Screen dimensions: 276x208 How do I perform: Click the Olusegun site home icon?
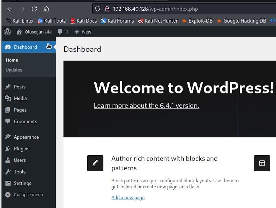coord(19,32)
